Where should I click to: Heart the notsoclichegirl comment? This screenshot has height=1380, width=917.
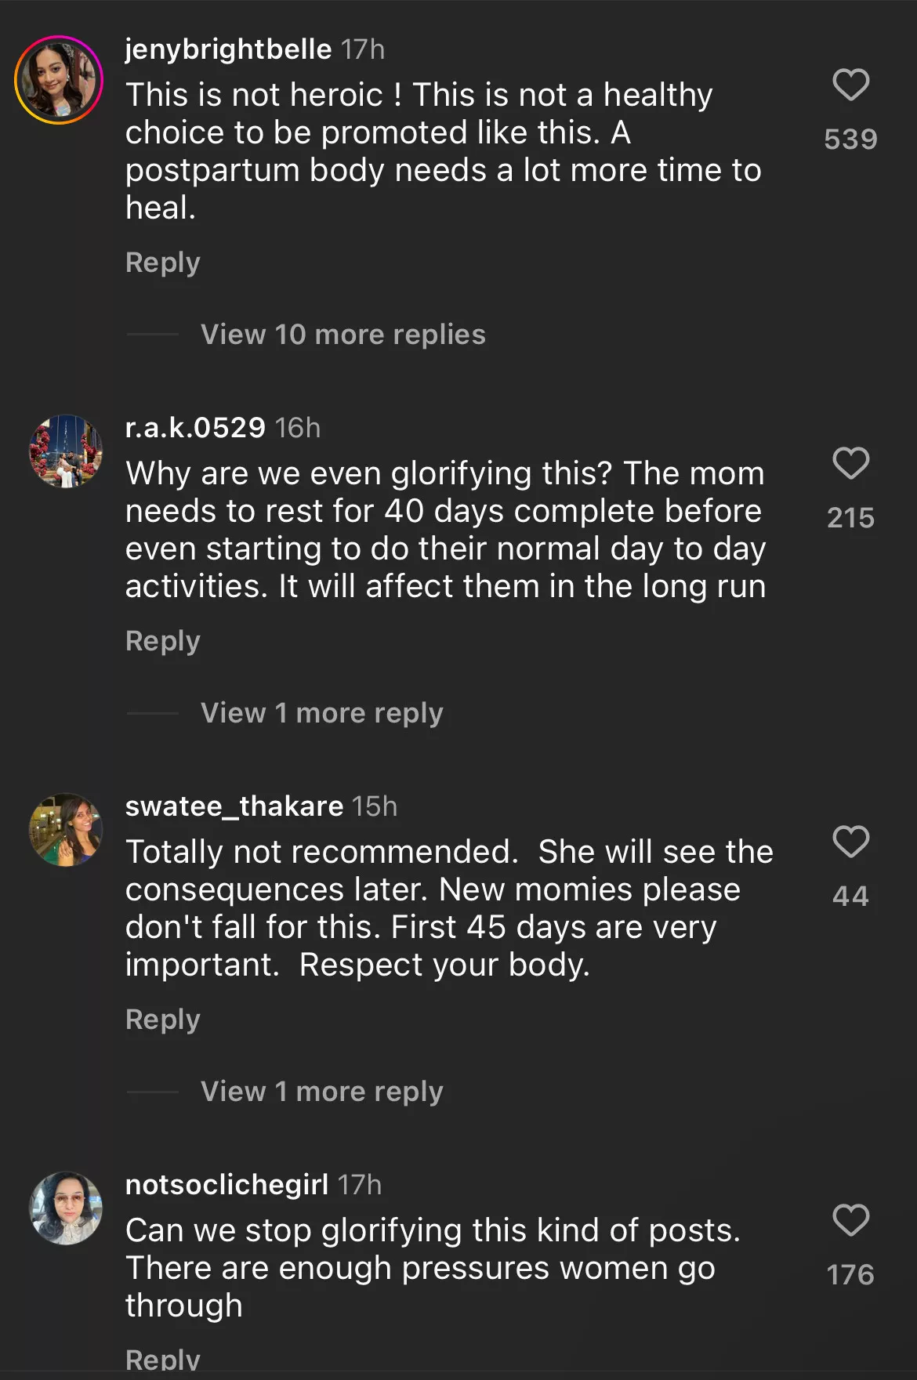(x=850, y=1220)
